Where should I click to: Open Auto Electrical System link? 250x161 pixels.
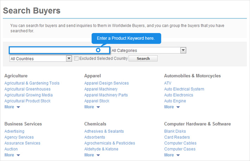[184, 89]
